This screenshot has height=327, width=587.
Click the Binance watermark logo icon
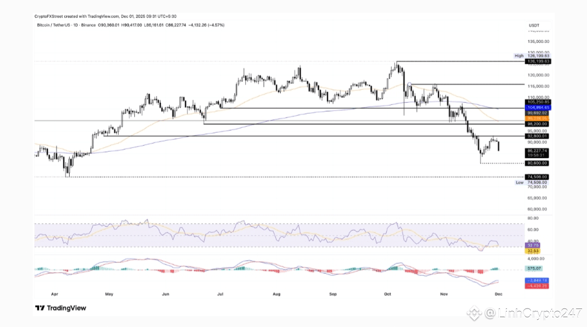click(474, 313)
